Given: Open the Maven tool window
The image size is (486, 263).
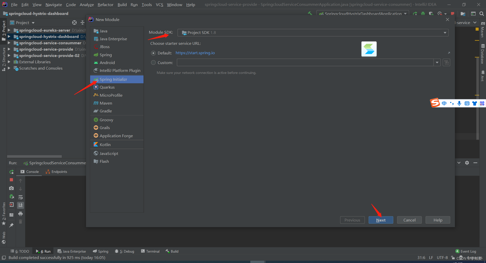Looking at the screenshot, I should 483,29.
